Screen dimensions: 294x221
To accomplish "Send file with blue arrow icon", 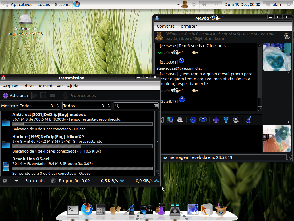I will coord(226,120).
